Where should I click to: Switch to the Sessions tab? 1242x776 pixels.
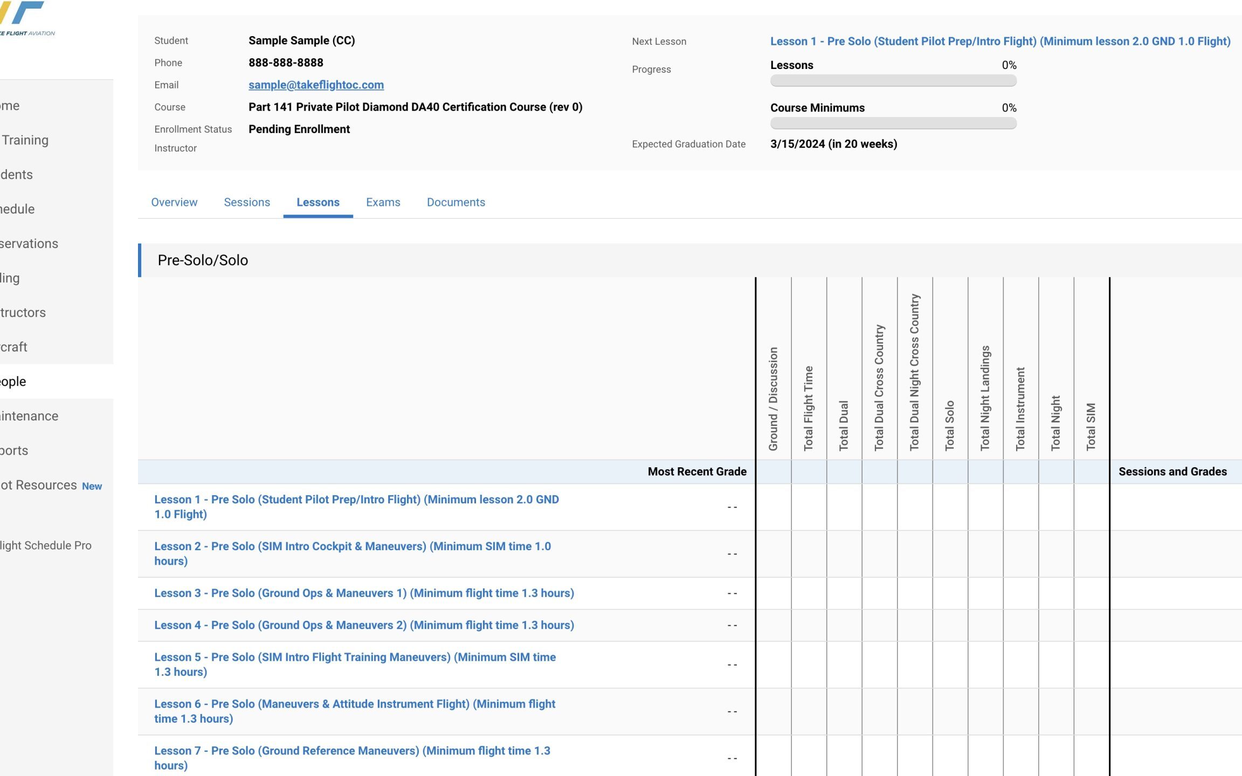click(247, 202)
